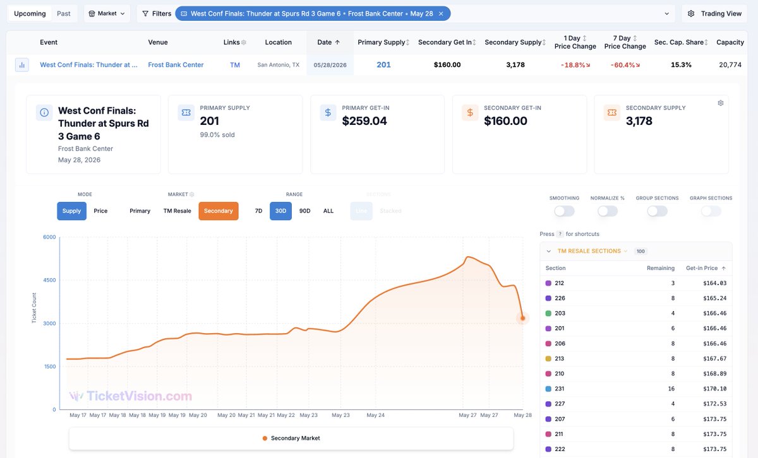This screenshot has width=758, height=458.
Task: Click the chart endpoint marker on May 28
Action: pyautogui.click(x=523, y=318)
